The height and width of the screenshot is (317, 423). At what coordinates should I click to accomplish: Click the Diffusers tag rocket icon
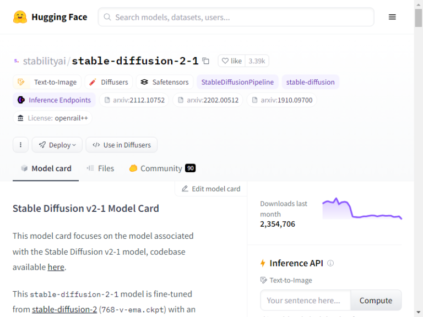pyautogui.click(x=93, y=82)
